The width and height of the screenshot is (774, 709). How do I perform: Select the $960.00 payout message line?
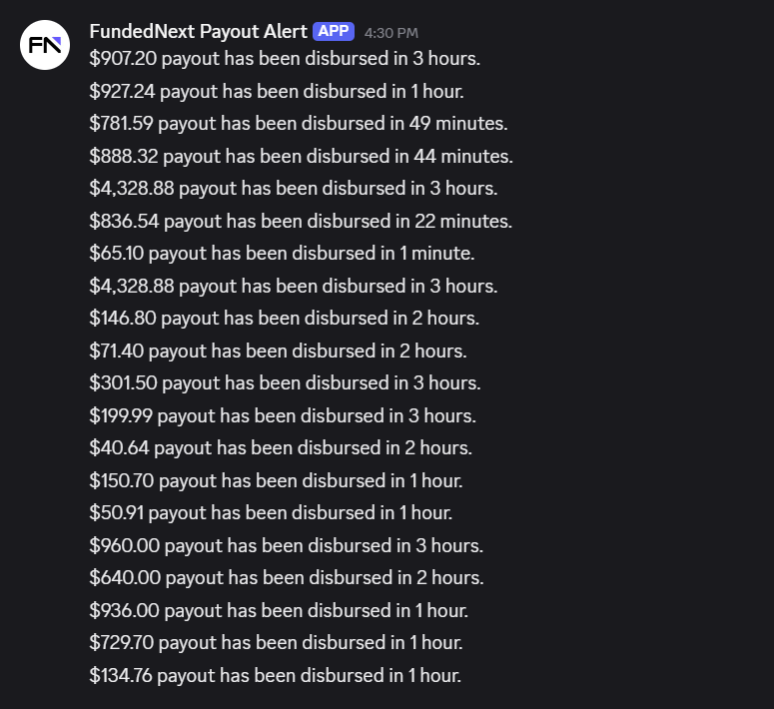(286, 545)
